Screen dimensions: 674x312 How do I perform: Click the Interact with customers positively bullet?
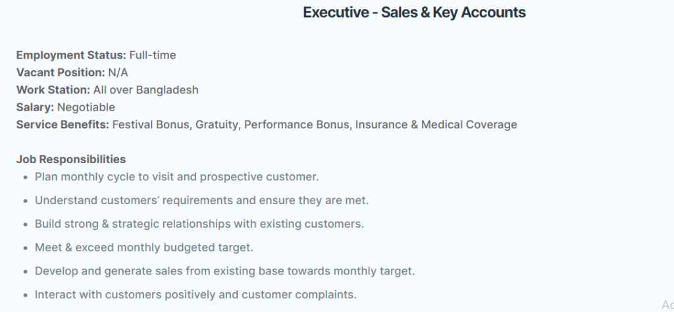click(195, 295)
